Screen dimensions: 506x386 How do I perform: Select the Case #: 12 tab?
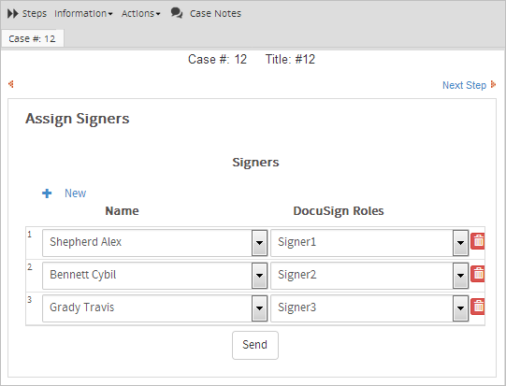33,38
